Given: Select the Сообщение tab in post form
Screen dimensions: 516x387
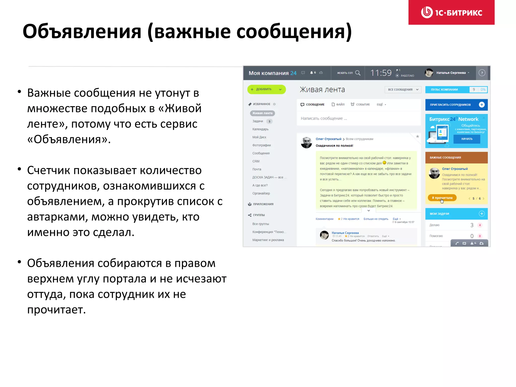Looking at the screenshot, I should 312,105.
